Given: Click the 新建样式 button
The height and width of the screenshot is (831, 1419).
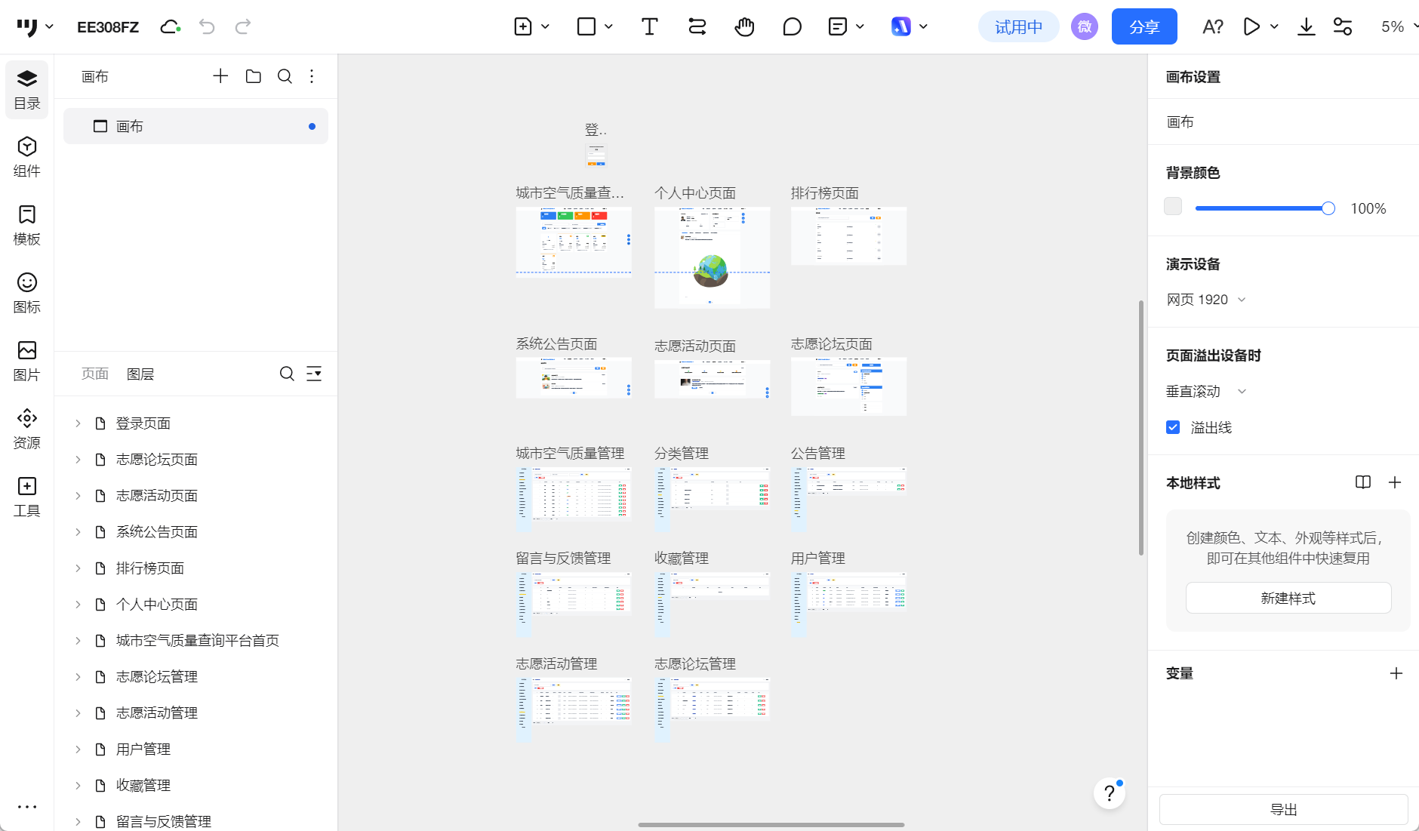Looking at the screenshot, I should (x=1287, y=597).
